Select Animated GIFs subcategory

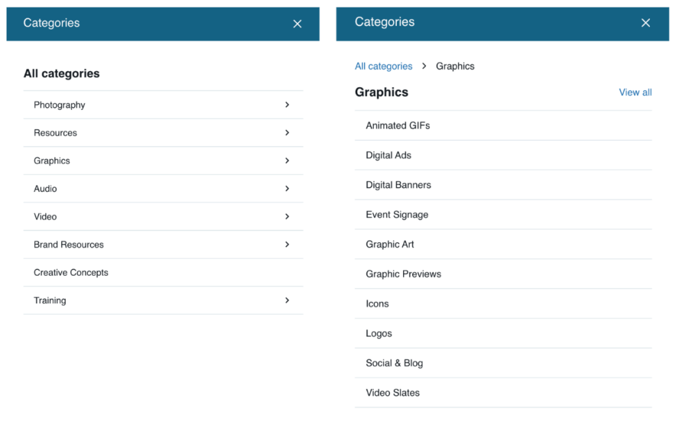pos(398,126)
